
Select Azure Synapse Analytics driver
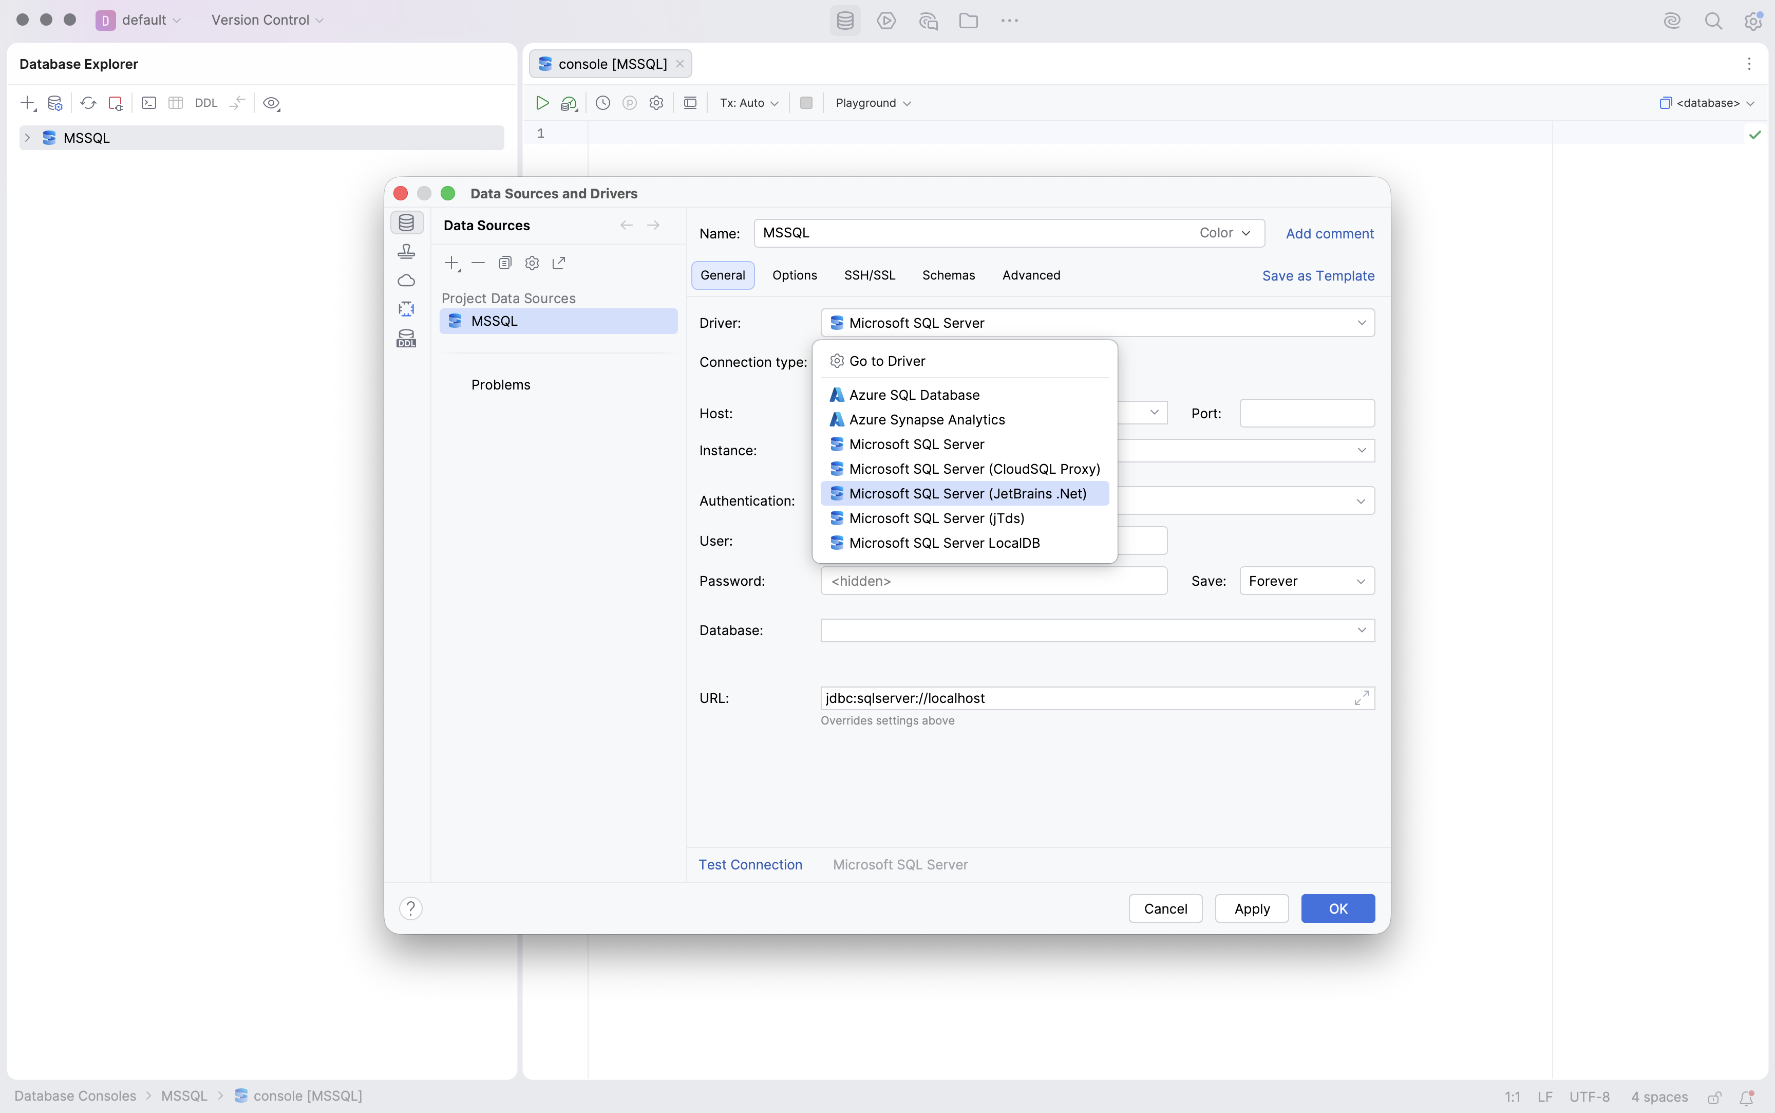tap(965, 420)
